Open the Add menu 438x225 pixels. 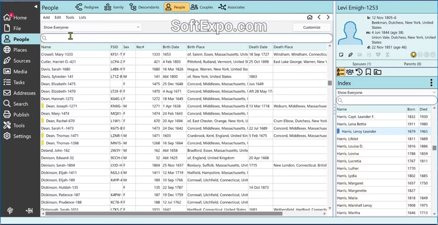[46, 18]
